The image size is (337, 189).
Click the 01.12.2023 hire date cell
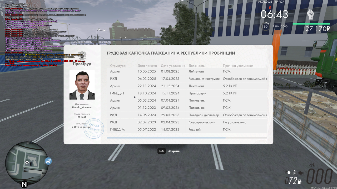[147, 108]
